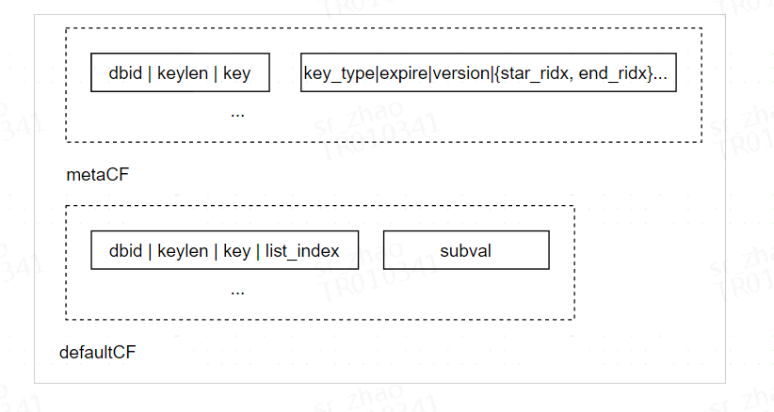Click the defaultCF label text
The image size is (774, 412).
click(97, 352)
